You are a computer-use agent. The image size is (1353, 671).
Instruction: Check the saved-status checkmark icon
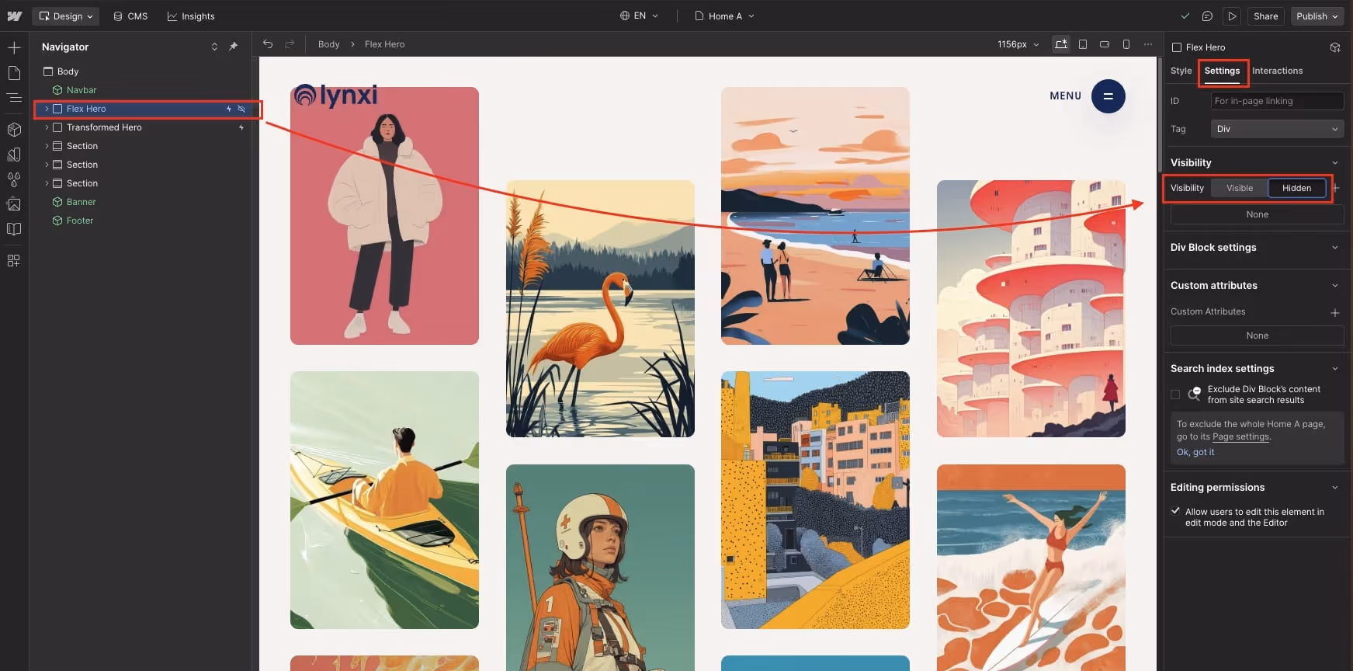(x=1185, y=16)
